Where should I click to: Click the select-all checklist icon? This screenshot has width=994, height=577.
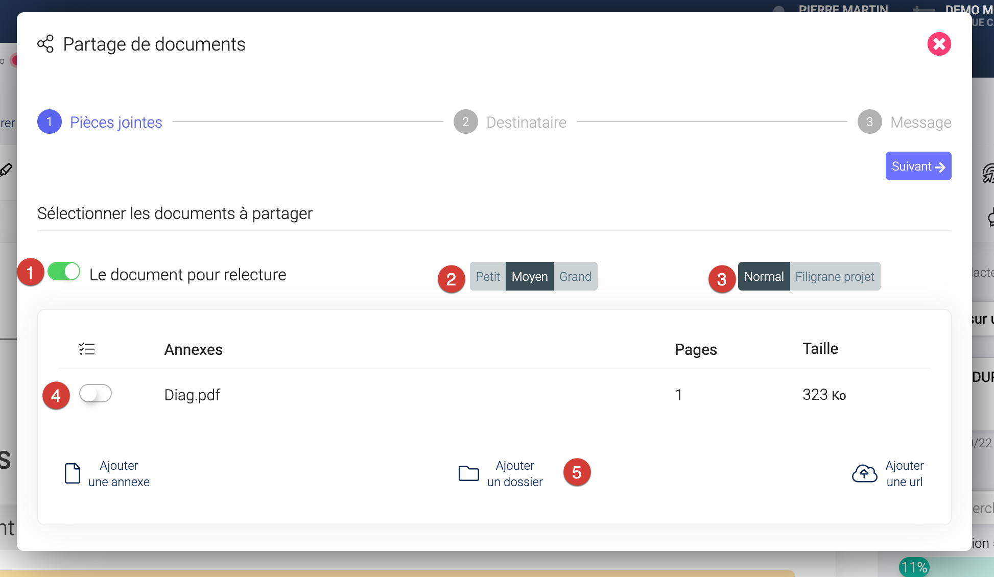(x=87, y=349)
